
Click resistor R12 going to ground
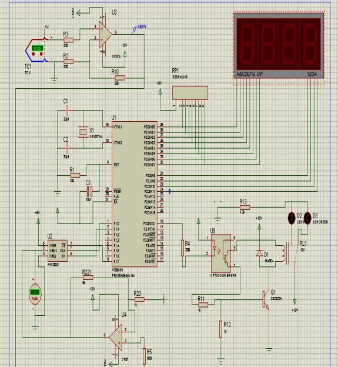[220, 329]
